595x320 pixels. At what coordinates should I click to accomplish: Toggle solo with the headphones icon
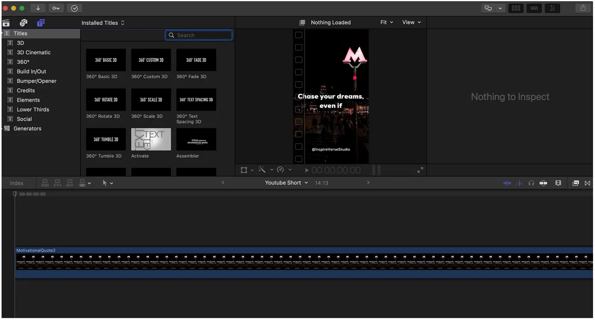(x=531, y=183)
